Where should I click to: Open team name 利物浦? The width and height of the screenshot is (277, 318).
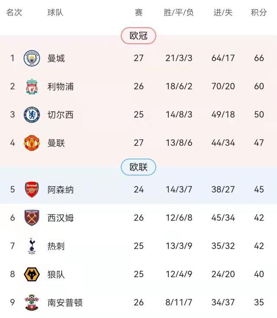tap(61, 87)
